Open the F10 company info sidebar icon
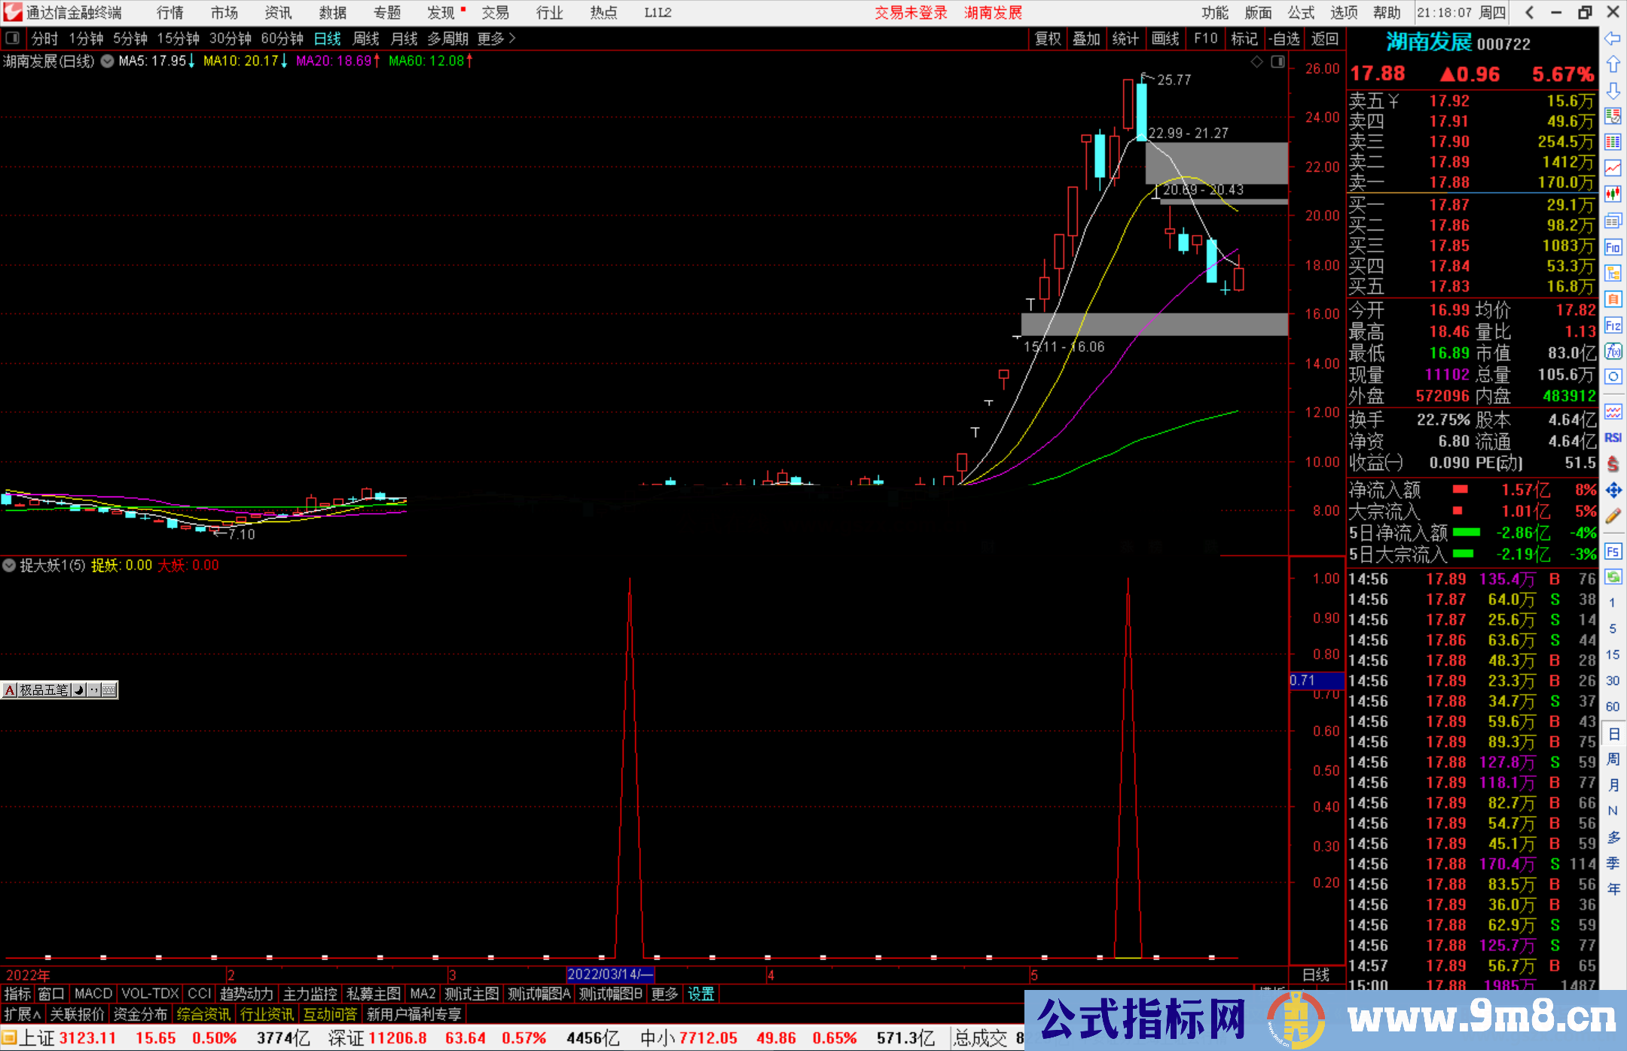The image size is (1627, 1051). 1613,247
